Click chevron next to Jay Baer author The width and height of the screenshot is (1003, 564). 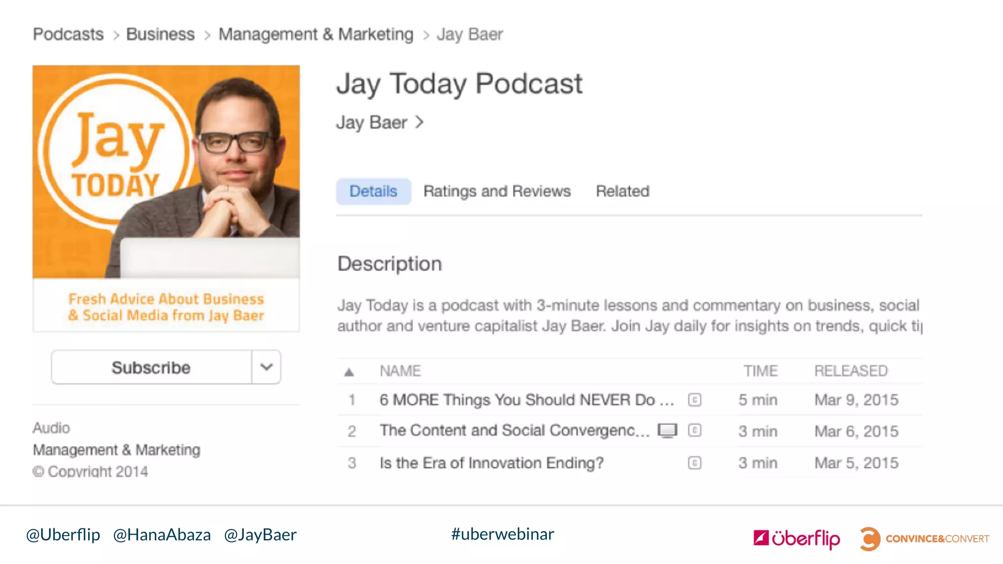click(419, 122)
